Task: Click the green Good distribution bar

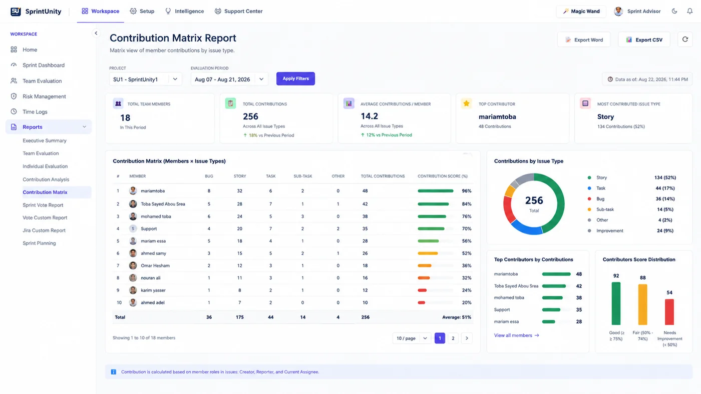Action: click(616, 303)
